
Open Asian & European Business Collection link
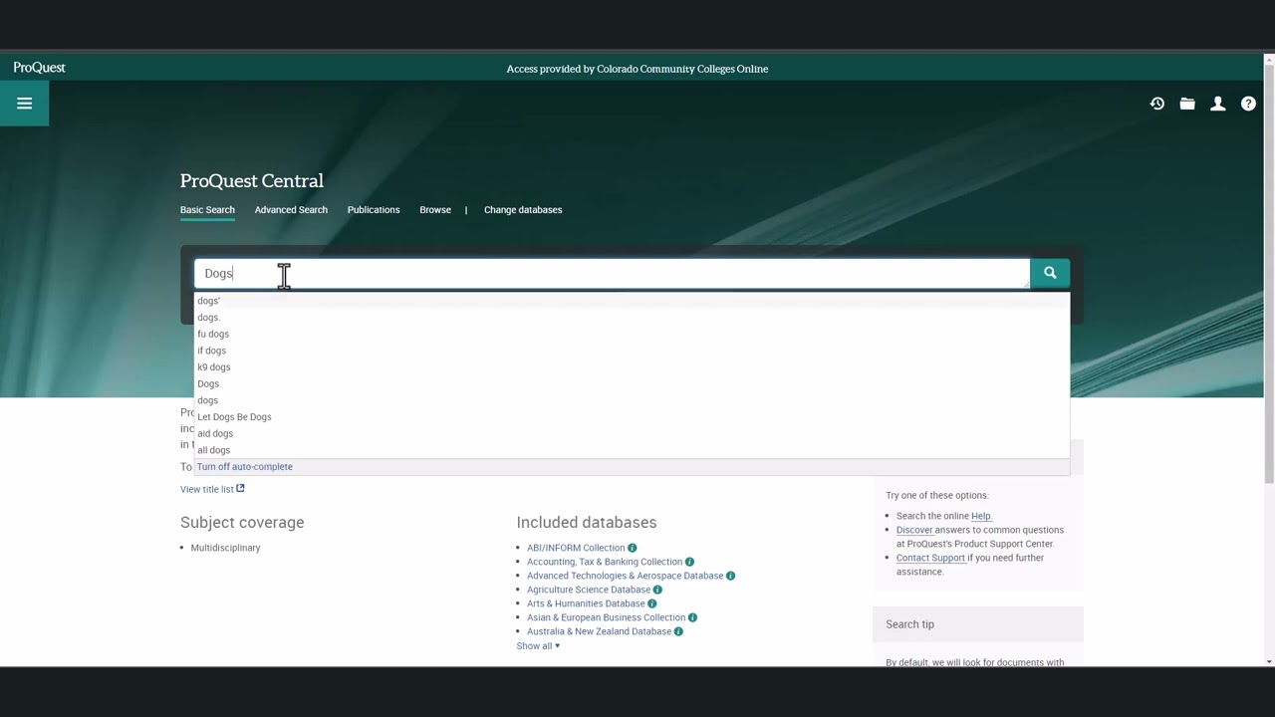606,617
